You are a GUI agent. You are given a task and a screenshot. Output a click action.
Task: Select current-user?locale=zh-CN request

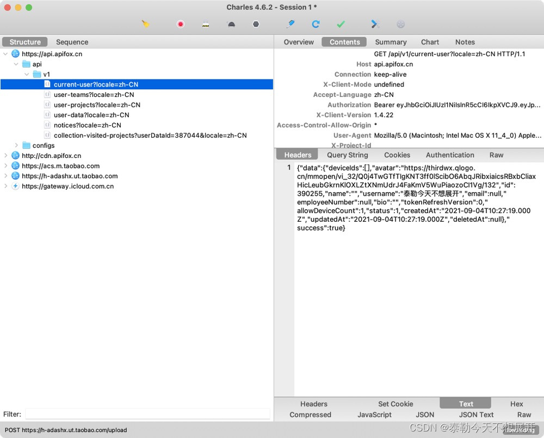(137, 84)
